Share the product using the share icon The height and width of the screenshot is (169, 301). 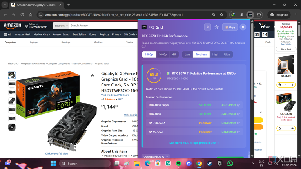coord(92,76)
